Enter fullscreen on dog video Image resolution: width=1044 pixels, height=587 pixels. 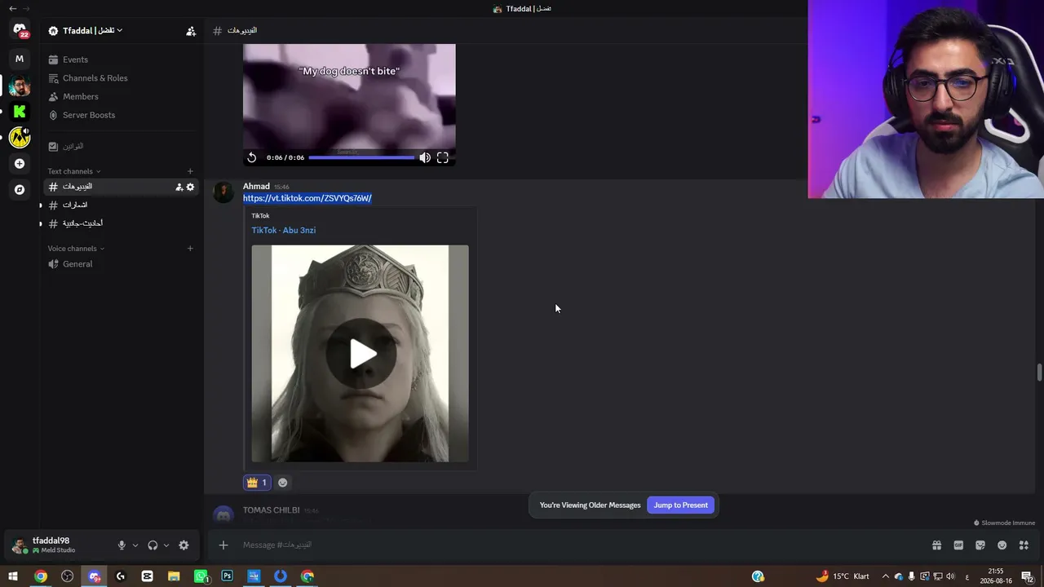442,157
